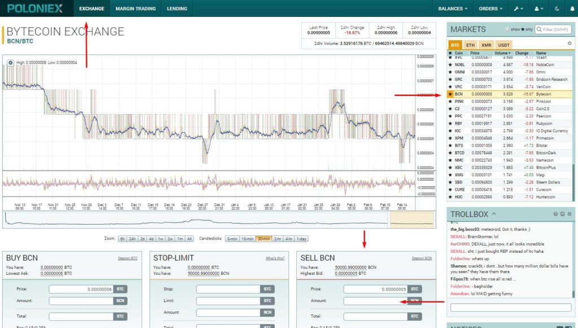Set chart zoom to All
Viewport: 578px width, 328px height.
tap(189, 239)
